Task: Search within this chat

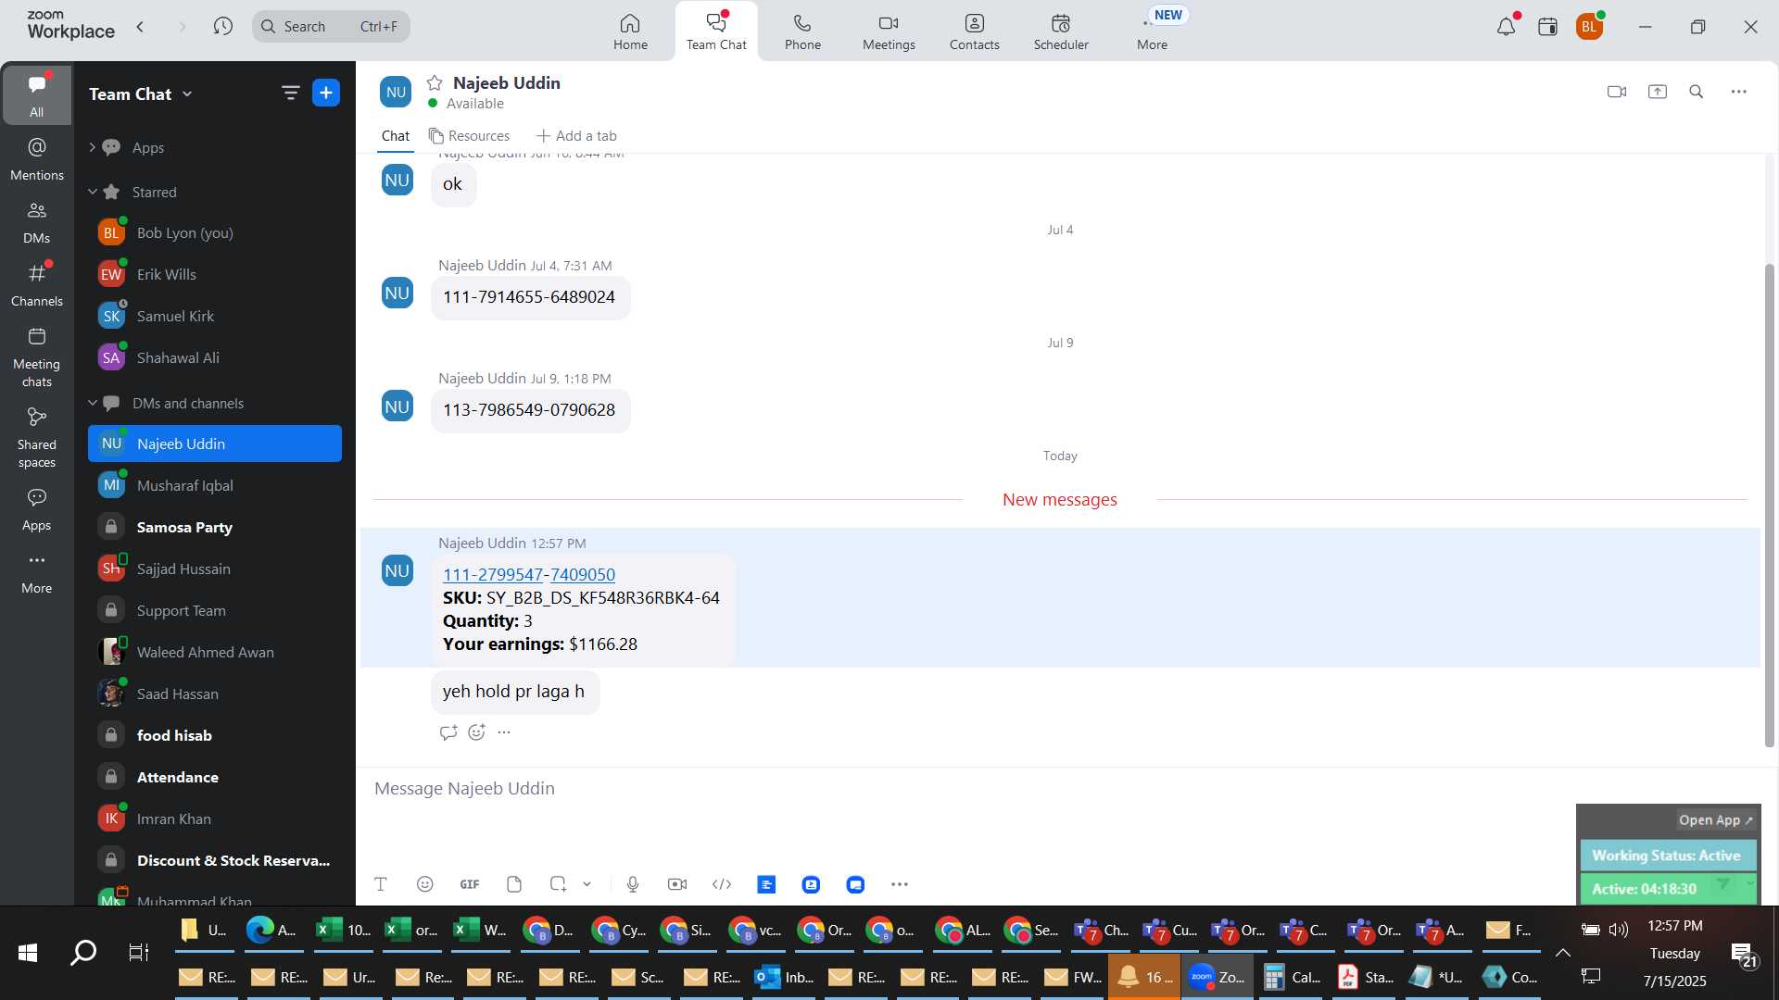Action: pyautogui.click(x=1697, y=92)
